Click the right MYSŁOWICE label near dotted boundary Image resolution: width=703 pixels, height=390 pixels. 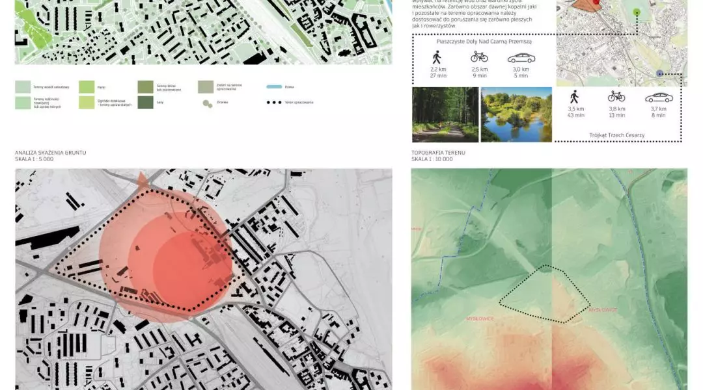pos(603,310)
